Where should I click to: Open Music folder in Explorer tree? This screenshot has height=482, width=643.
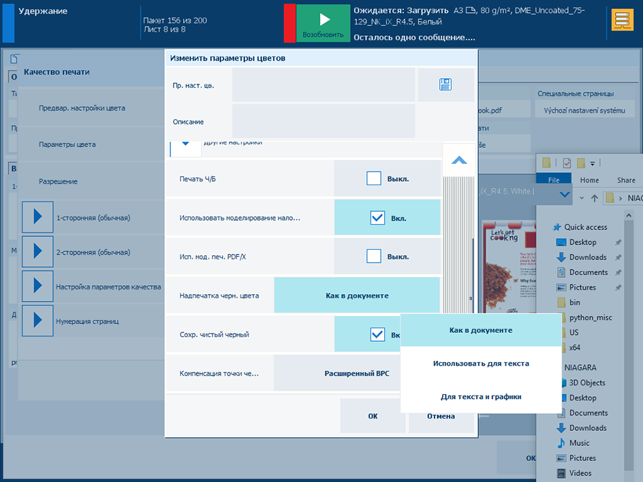coord(579,443)
